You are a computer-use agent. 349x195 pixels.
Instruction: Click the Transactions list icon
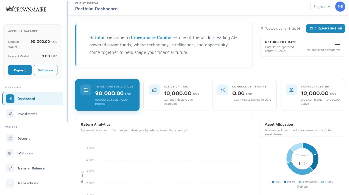(10, 183)
